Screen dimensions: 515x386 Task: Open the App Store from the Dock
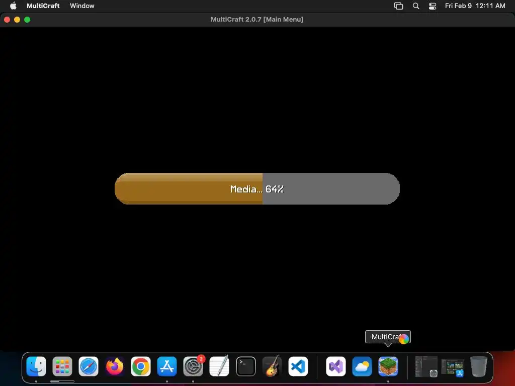click(167, 366)
